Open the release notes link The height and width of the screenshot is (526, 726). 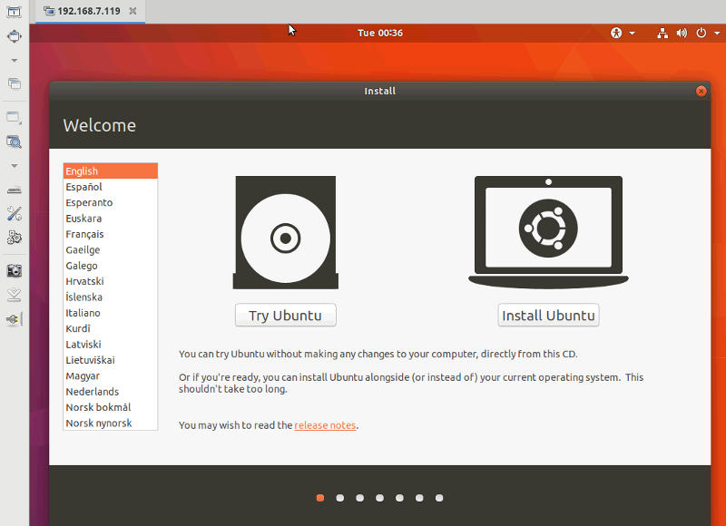click(325, 424)
